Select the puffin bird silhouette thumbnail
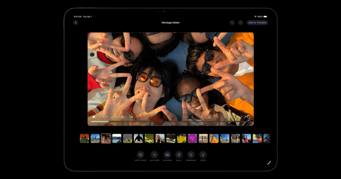 [x=138, y=138]
